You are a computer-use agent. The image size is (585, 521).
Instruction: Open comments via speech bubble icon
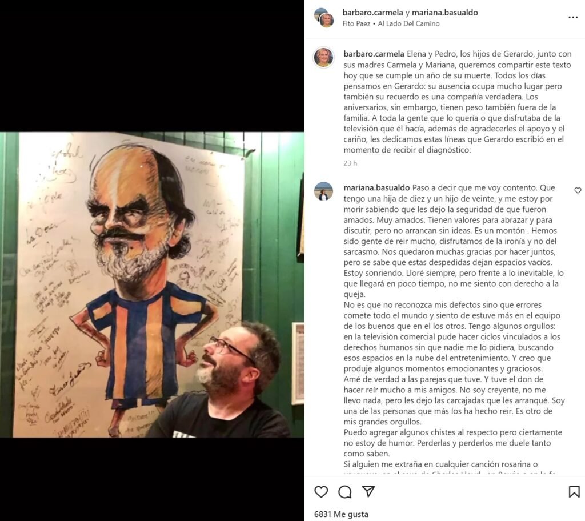(344, 491)
